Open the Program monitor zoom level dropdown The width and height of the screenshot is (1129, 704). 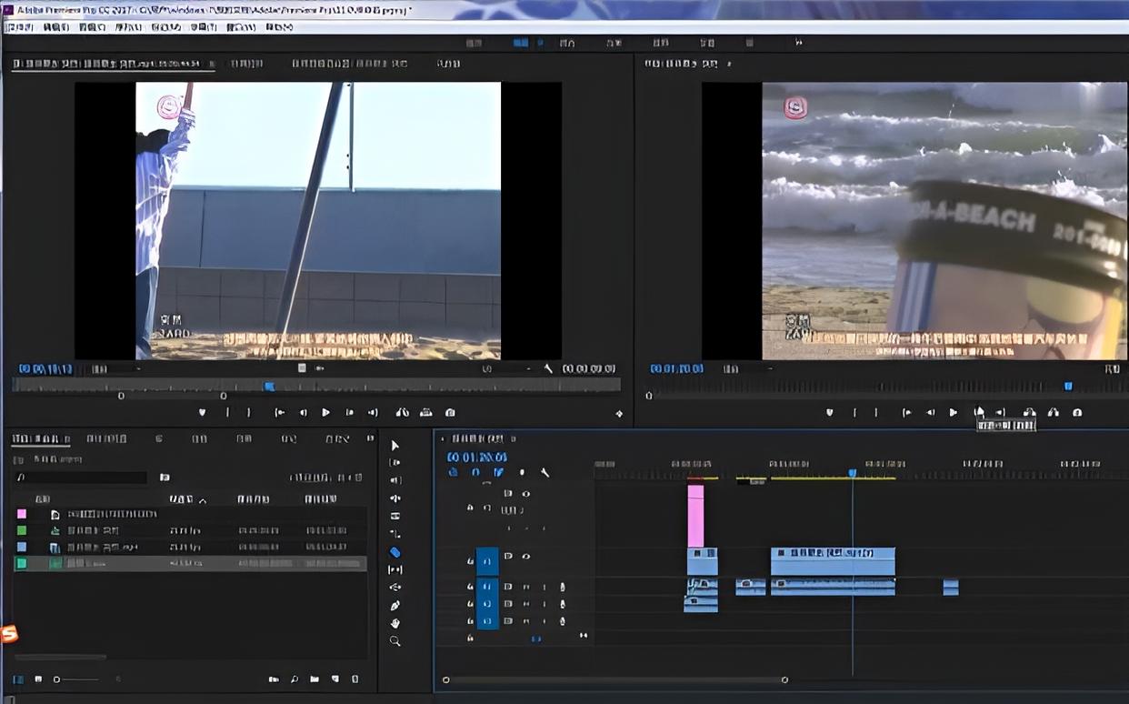[x=747, y=368]
